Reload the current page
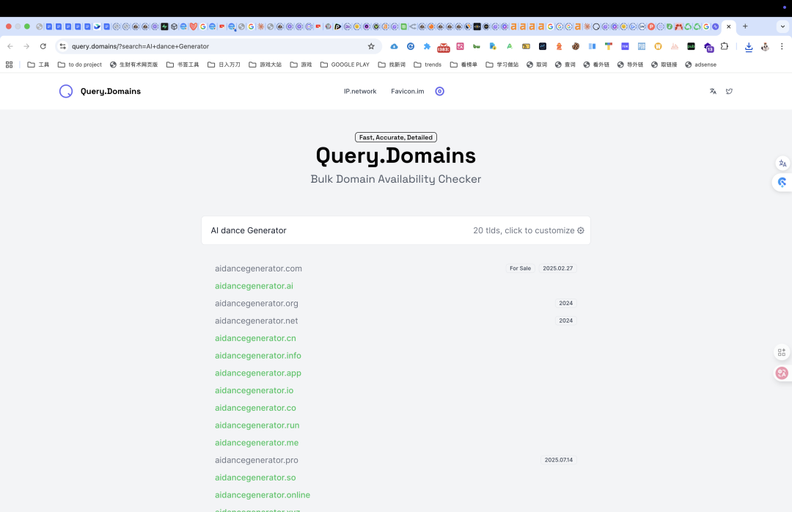 click(x=43, y=46)
